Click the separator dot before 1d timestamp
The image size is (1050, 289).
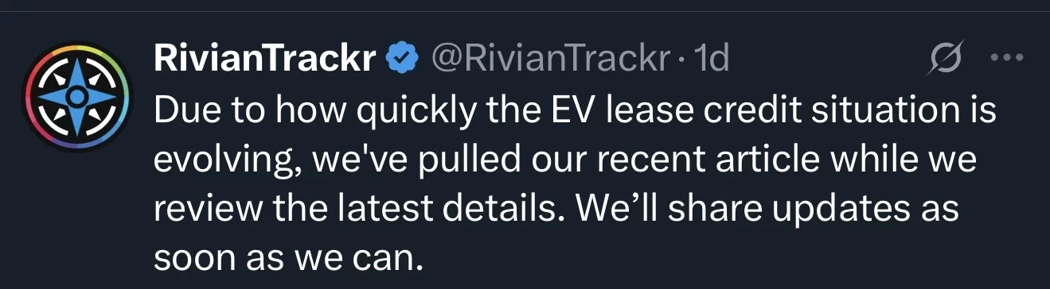[x=682, y=60]
